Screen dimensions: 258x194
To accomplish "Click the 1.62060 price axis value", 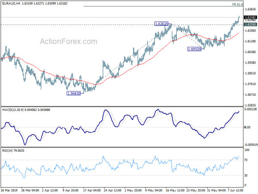I will [250, 31].
